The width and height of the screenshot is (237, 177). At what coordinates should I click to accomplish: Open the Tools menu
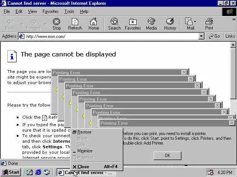coord(69,11)
